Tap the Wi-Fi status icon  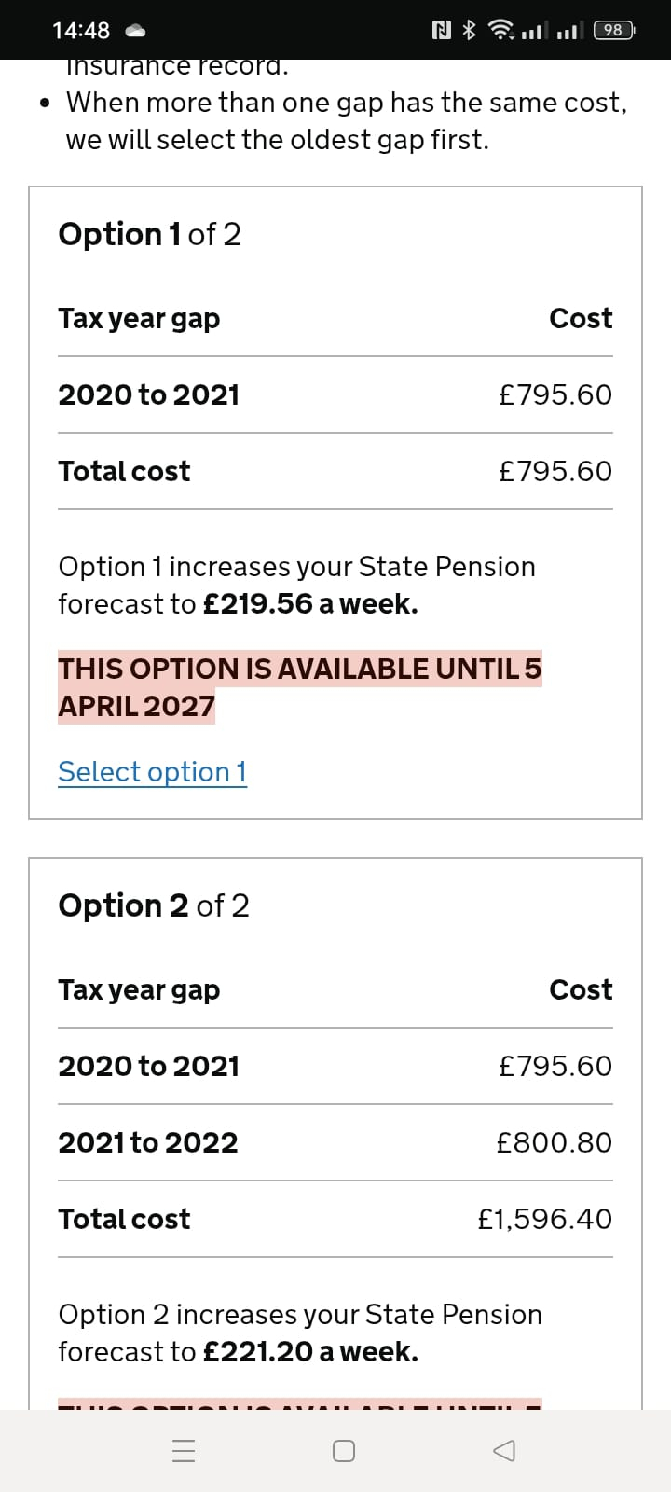pos(502,30)
